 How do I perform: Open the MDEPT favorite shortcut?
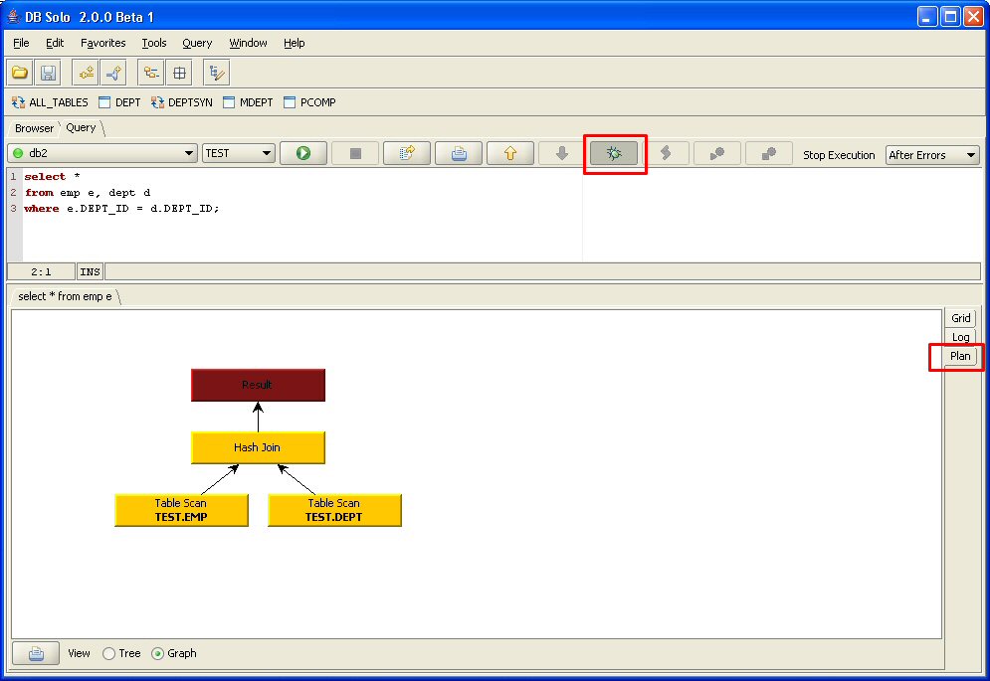pyautogui.click(x=248, y=102)
